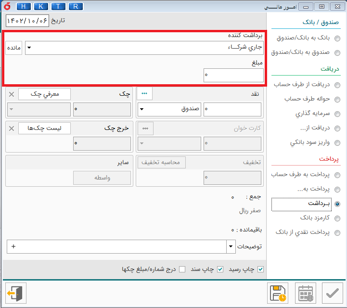Open the برداشت کننده dropdown جاري شرکاء
347x308 pixels.
click(144, 48)
